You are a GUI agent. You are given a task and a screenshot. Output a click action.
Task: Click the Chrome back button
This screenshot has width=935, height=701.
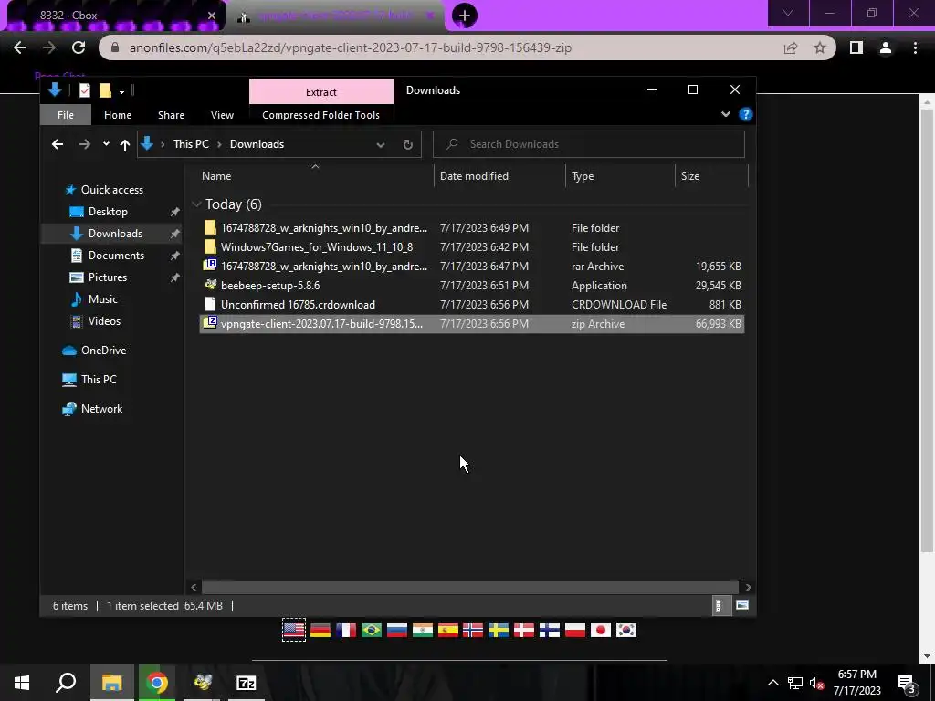tap(20, 47)
